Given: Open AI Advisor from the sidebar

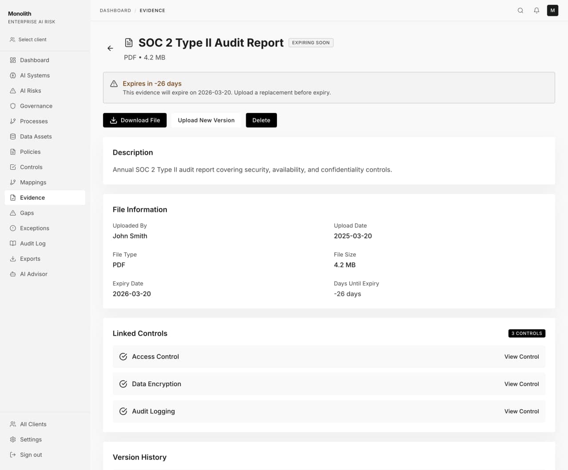Looking at the screenshot, I should [x=33, y=274].
